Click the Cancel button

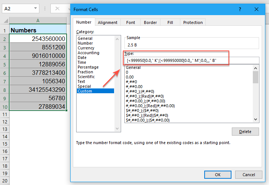249,175
